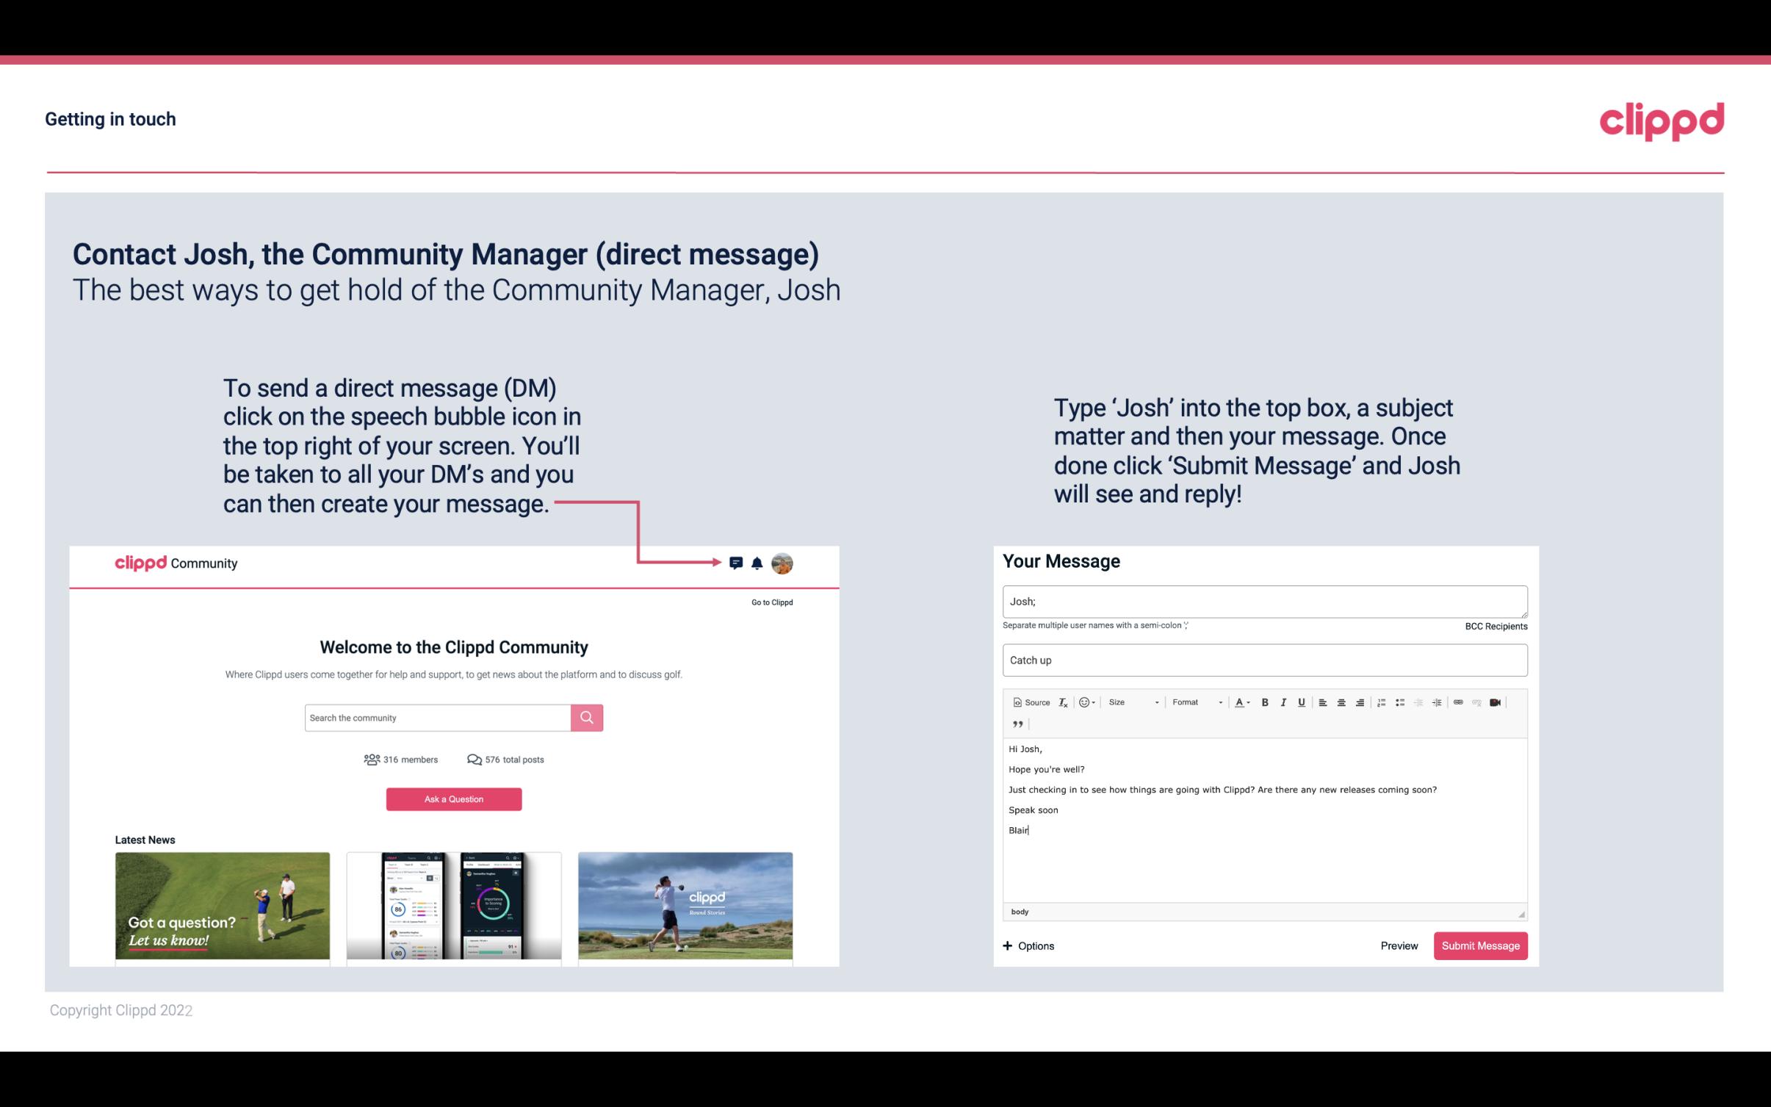Click the Source toggle in message editor
Viewport: 1771px width, 1107px height.
[1031, 703]
